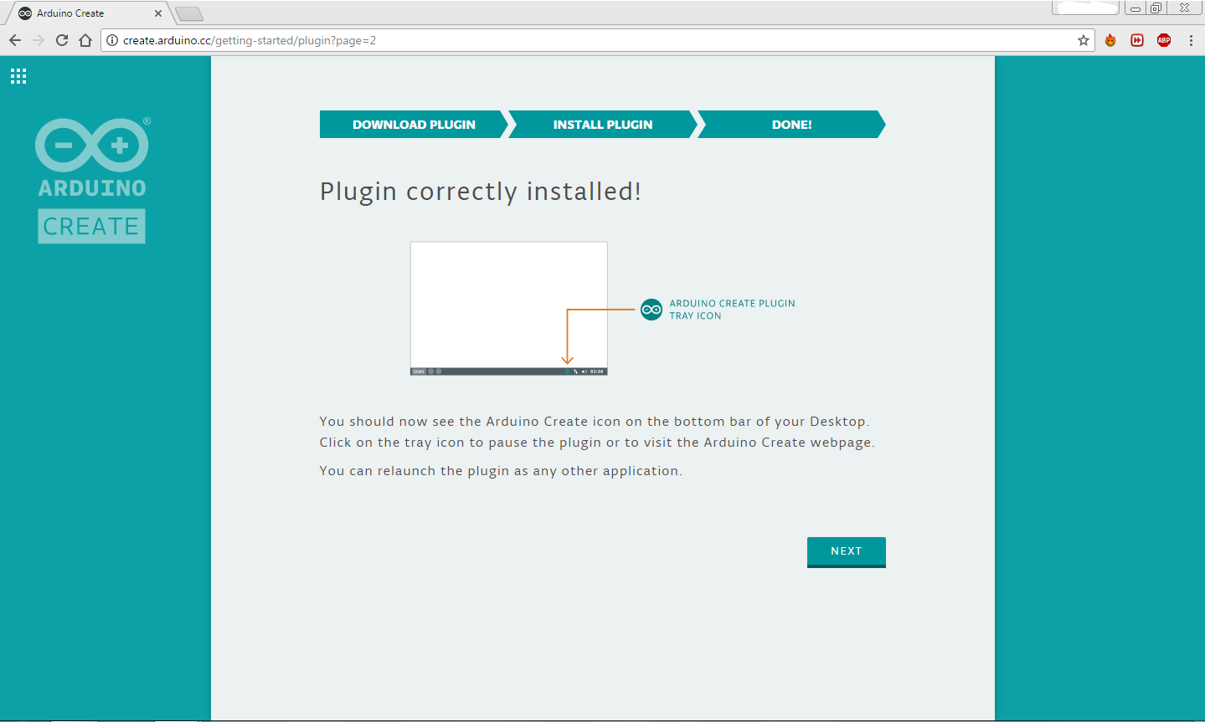Click the DONE! step progress segment
The width and height of the screenshot is (1205, 722).
pyautogui.click(x=790, y=124)
